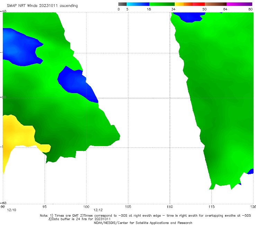Click the swath time label '12:10'
Screen dimensions: 256x225
click(x=11, y=210)
